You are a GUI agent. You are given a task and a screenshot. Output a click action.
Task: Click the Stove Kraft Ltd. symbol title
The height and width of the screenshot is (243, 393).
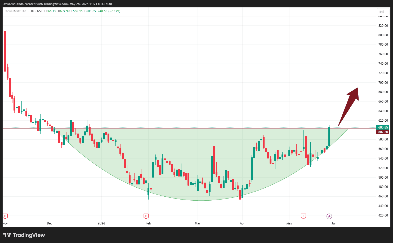[16, 11]
